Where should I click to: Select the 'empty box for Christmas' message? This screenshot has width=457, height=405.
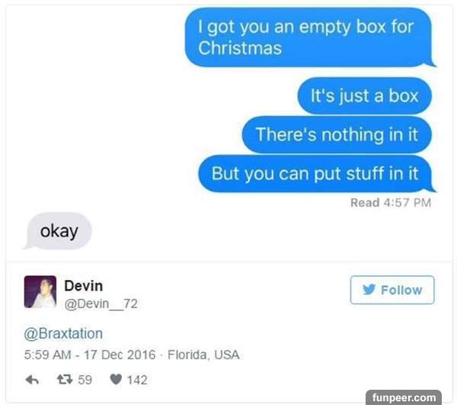pyautogui.click(x=309, y=37)
